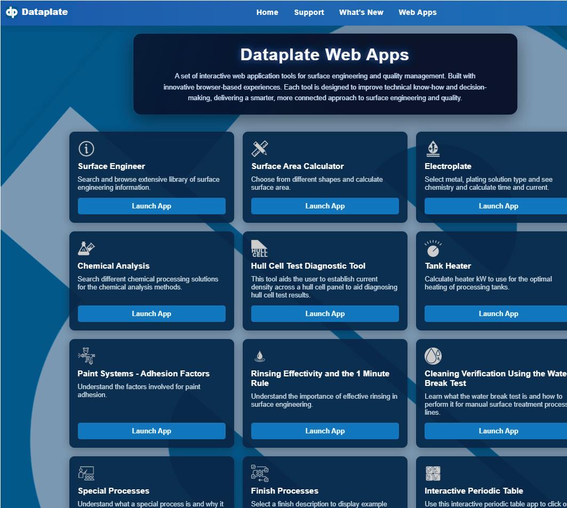This screenshot has width=567, height=508.
Task: Click 'Understand the importance of effective rinsing' text
Action: coord(324,400)
